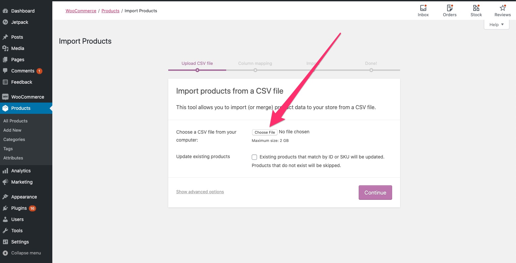
Task: Open the Help dropdown
Action: [496, 24]
